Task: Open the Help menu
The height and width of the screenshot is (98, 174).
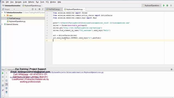Action: [x=59, y=2]
